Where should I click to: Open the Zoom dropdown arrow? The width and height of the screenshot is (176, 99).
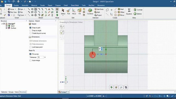25,15
